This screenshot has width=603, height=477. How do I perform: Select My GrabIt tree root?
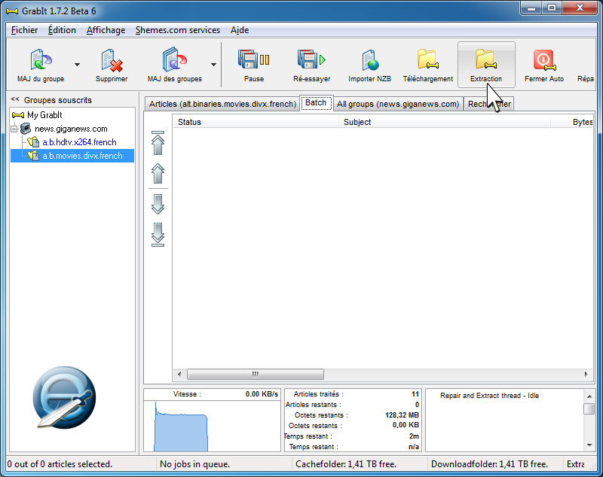point(37,115)
